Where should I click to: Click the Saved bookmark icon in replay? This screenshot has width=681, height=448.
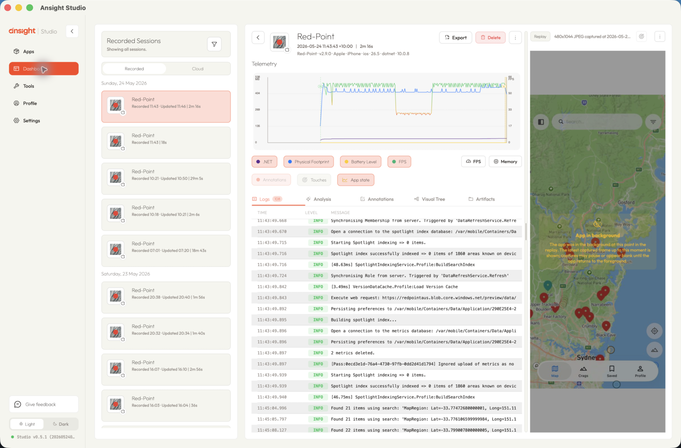[x=612, y=371]
